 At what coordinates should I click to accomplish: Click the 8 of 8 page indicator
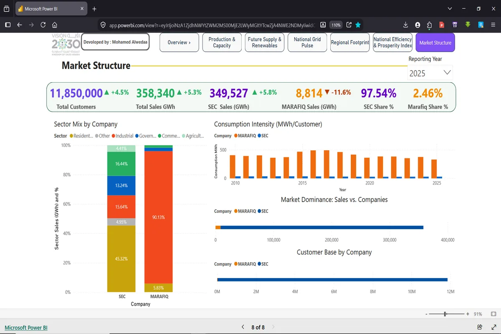258,327
